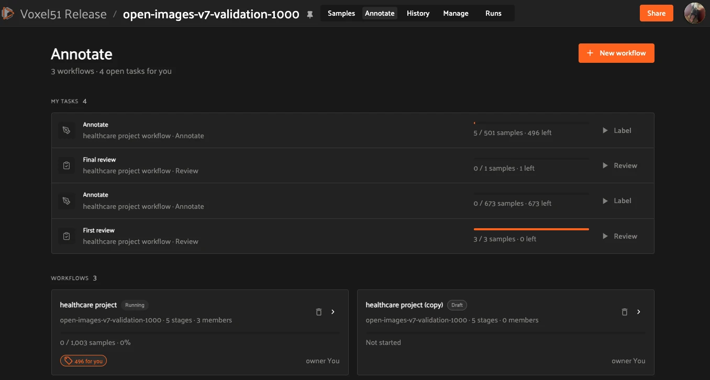Screen dimensions: 710x380
Task: Switch to the Samples tab
Action: tap(341, 14)
